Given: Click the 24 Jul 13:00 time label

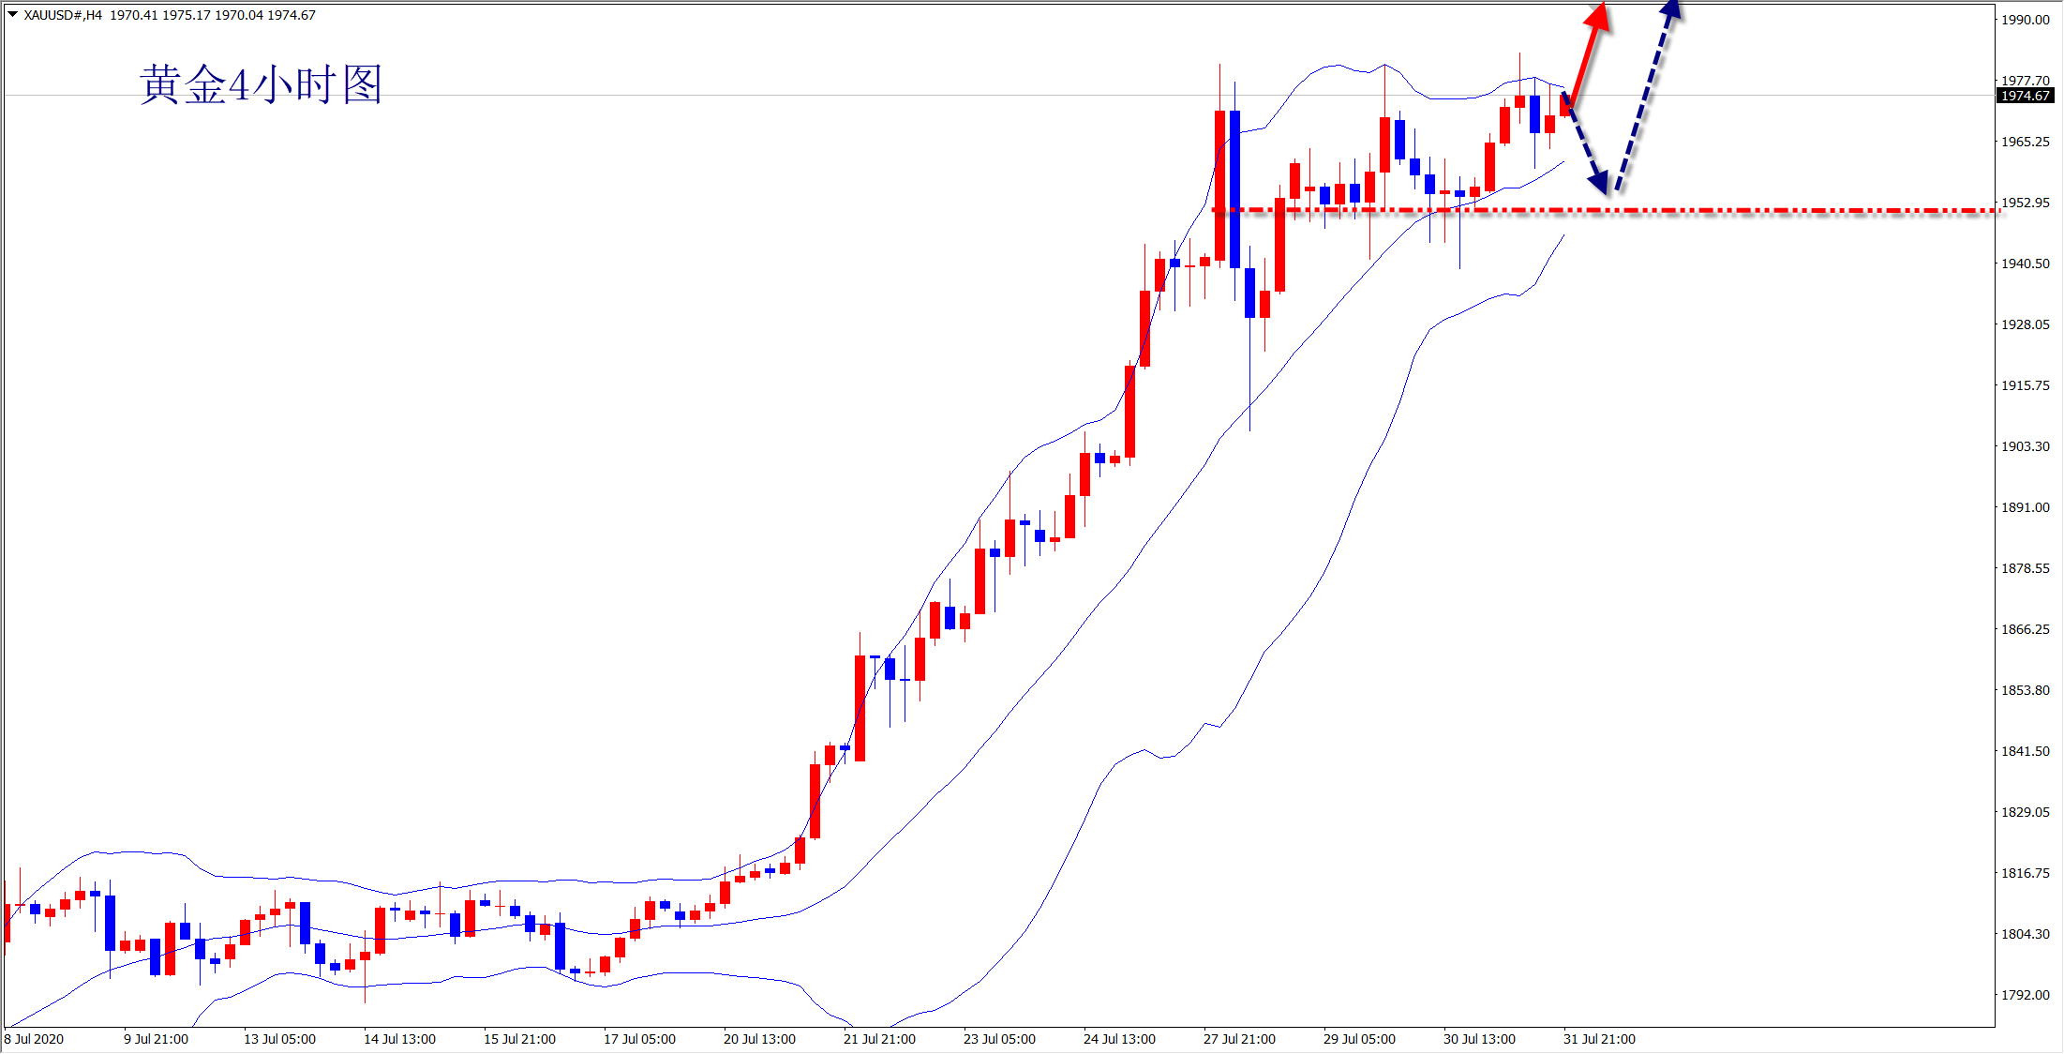Looking at the screenshot, I should [x=1119, y=1039].
